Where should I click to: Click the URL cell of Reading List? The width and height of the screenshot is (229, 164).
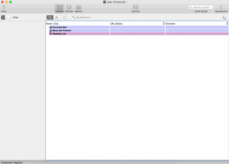click(x=137, y=34)
